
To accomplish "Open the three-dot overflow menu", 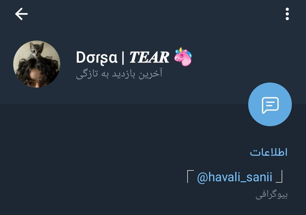I will (x=287, y=14).
